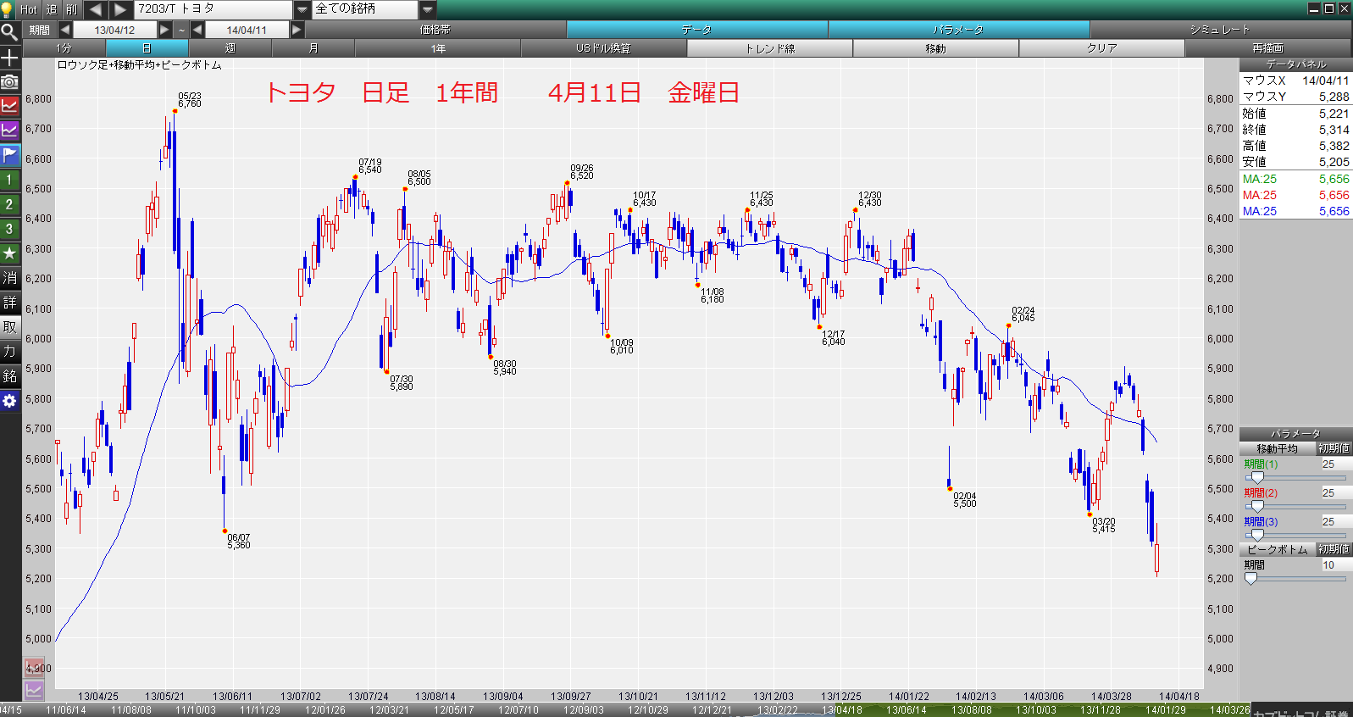Screen dimensions: 1353x717
Task: Open the データ tab
Action: click(x=697, y=30)
